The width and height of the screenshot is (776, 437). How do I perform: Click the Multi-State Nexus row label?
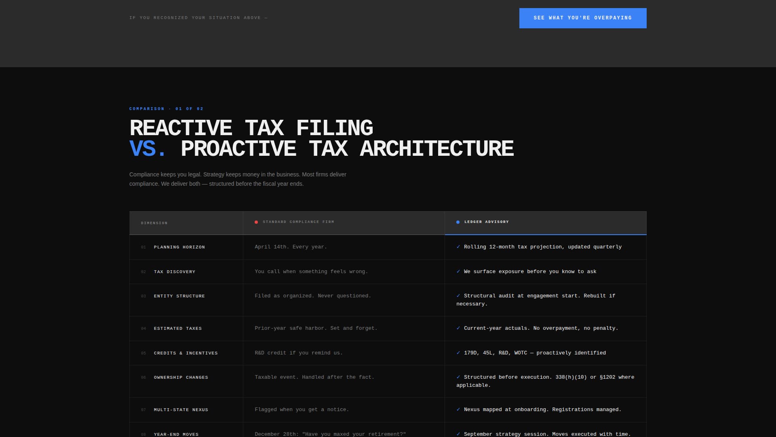pos(181,410)
